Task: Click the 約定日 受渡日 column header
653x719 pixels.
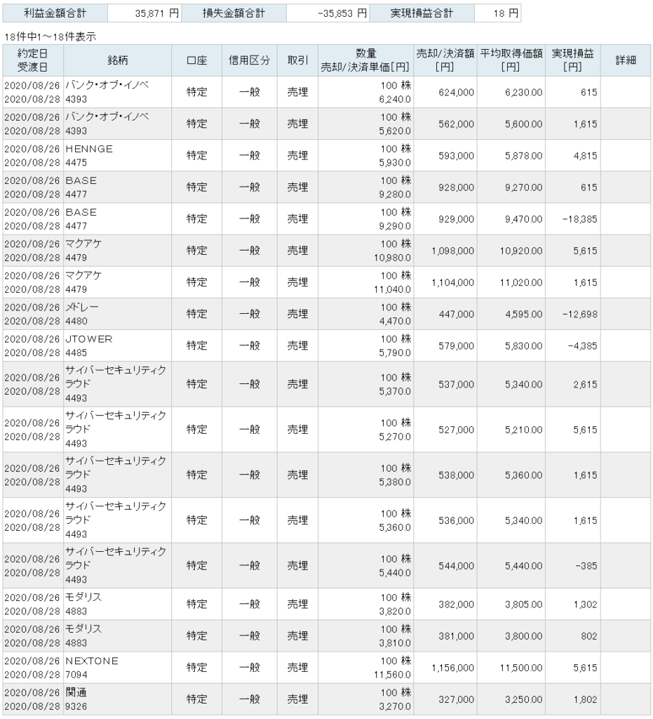Action: [32, 60]
